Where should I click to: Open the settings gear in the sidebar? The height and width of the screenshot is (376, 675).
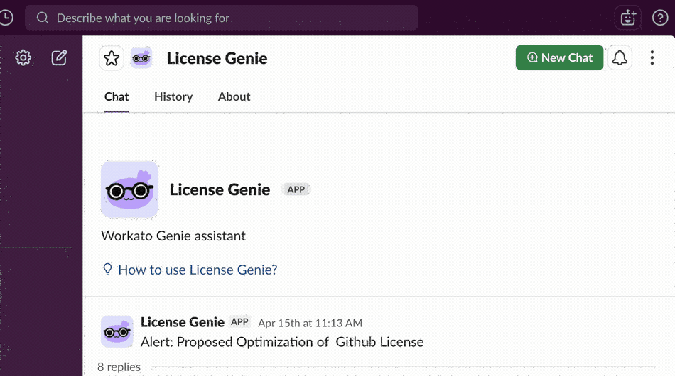point(23,57)
